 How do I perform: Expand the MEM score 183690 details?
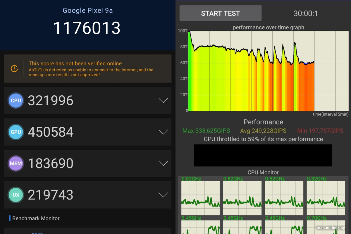(163, 163)
